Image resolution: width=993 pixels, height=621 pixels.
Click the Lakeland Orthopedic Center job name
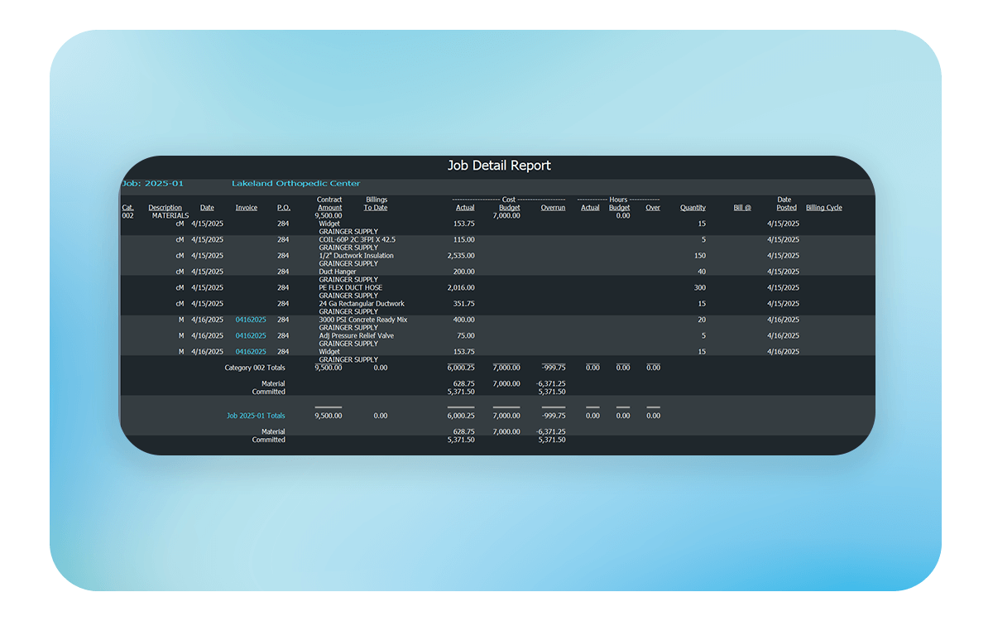pos(295,184)
